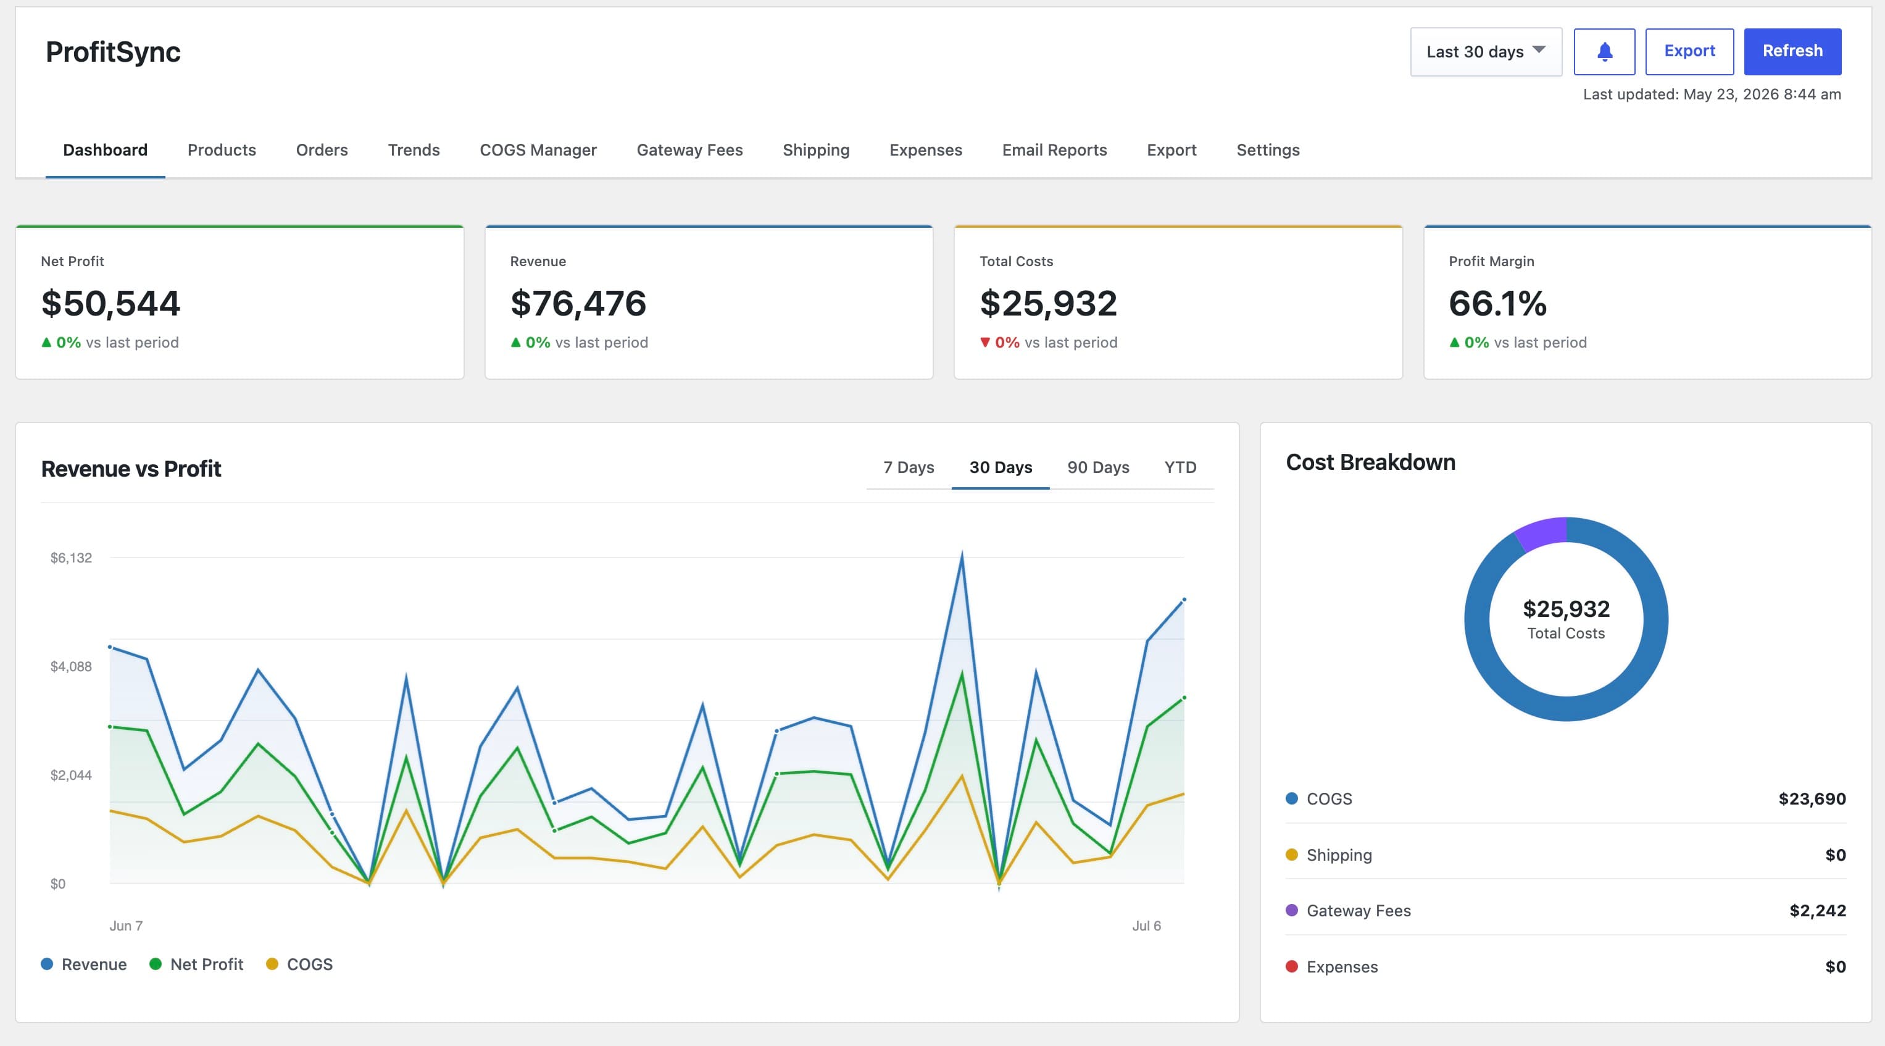Go to the Shipping tab
The height and width of the screenshot is (1046, 1885).
pos(816,150)
